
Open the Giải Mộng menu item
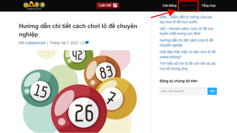click(x=169, y=6)
